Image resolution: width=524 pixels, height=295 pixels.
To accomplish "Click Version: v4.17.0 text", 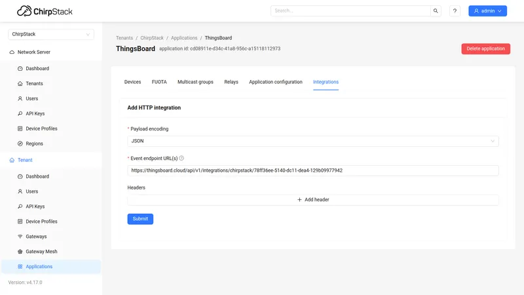I will click(26, 283).
